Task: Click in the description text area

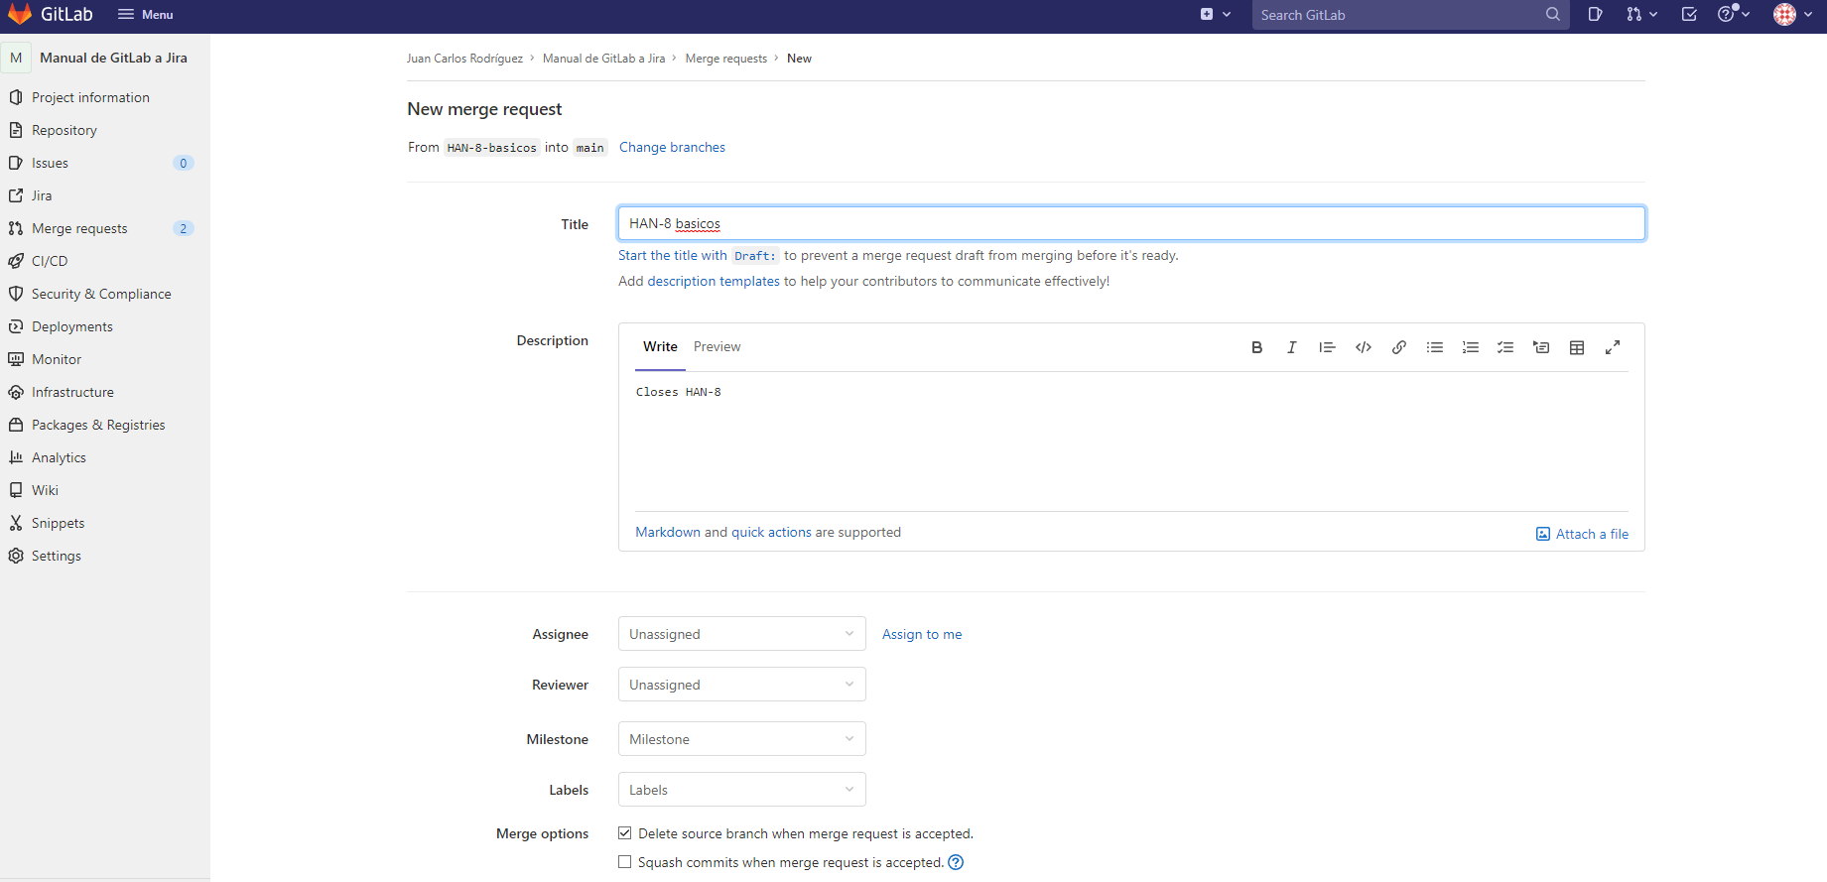Action: (x=1131, y=441)
